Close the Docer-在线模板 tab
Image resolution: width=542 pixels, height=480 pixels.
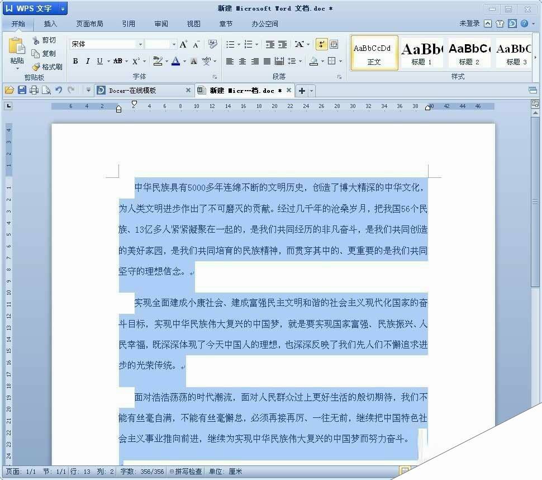click(188, 90)
